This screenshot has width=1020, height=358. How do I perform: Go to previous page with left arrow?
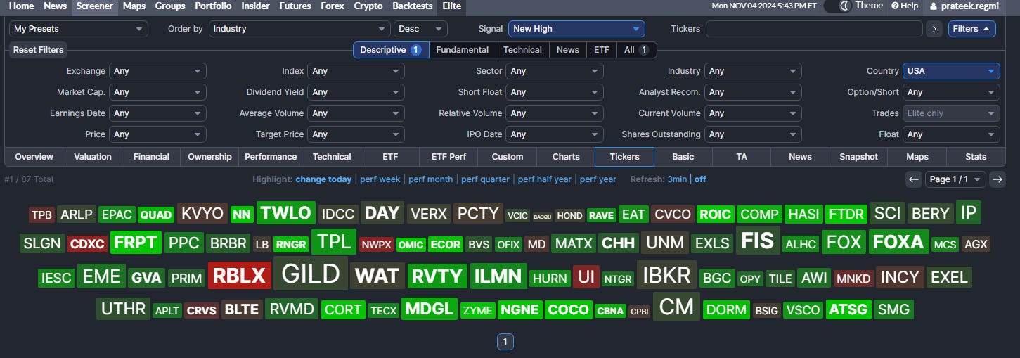pos(914,179)
